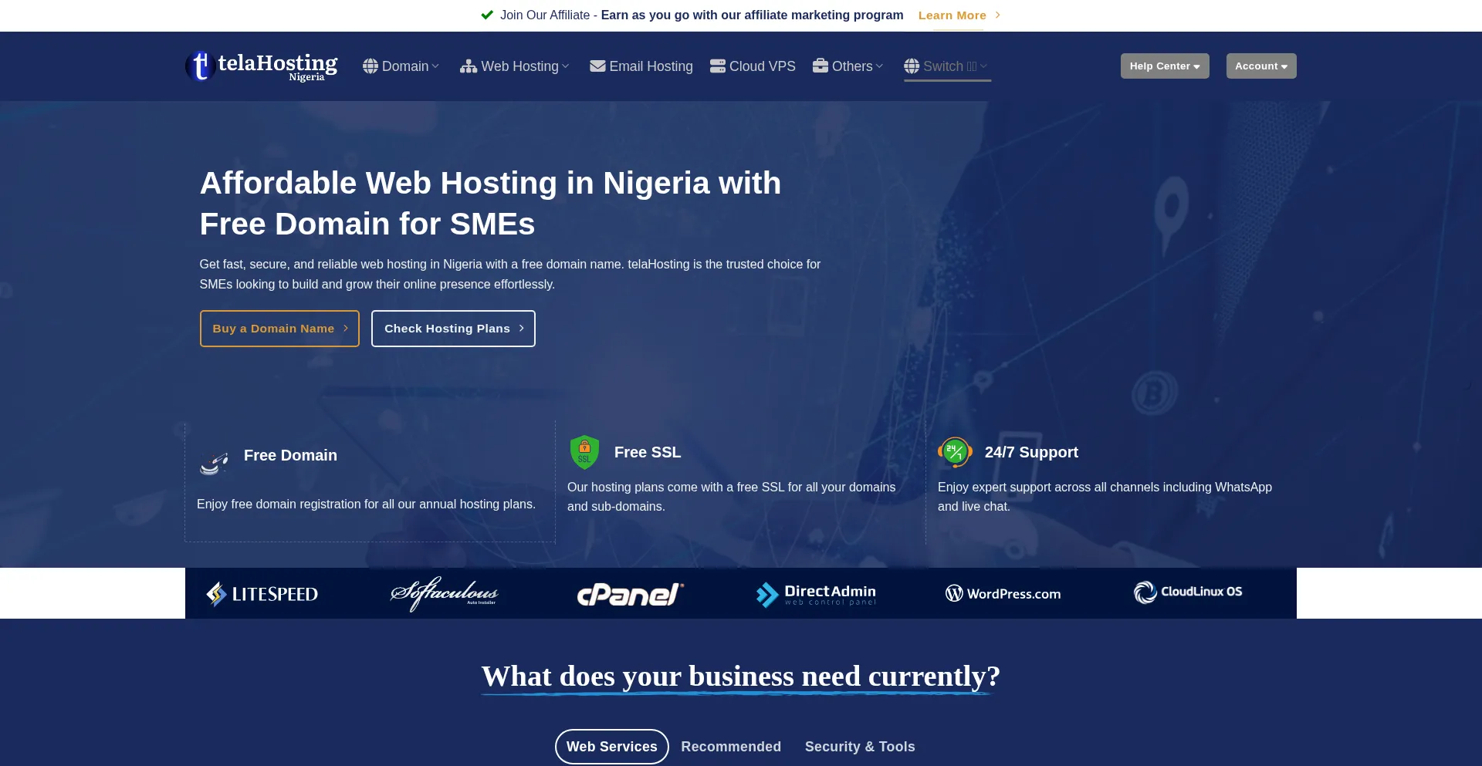Image resolution: width=1482 pixels, height=766 pixels.
Task: Switch to Security & Tools tab
Action: point(860,747)
